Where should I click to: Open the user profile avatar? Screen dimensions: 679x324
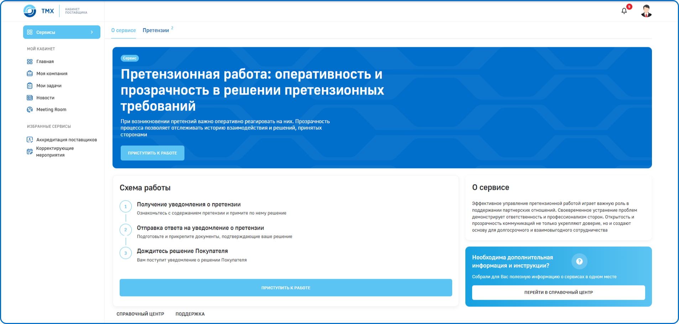[x=646, y=11]
